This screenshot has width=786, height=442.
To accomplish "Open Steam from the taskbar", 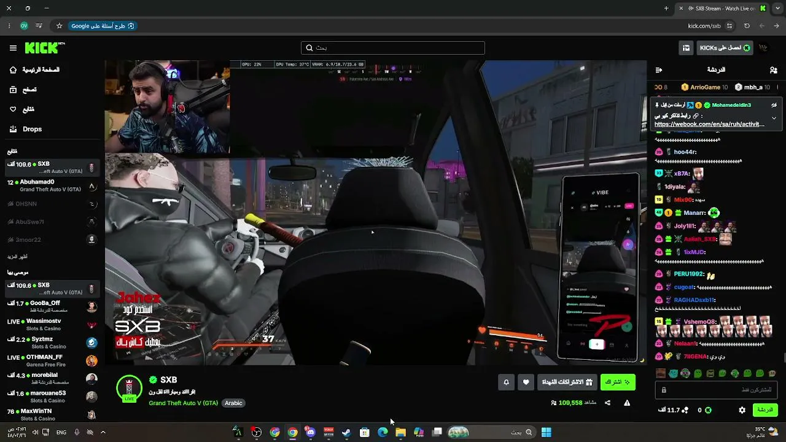I will click(x=346, y=432).
